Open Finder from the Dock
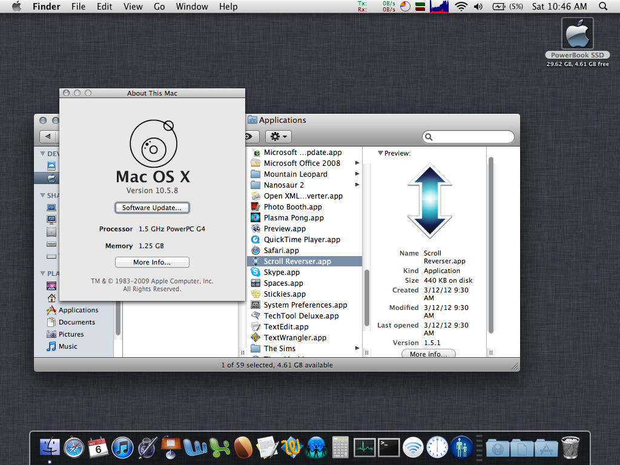 (x=50, y=447)
